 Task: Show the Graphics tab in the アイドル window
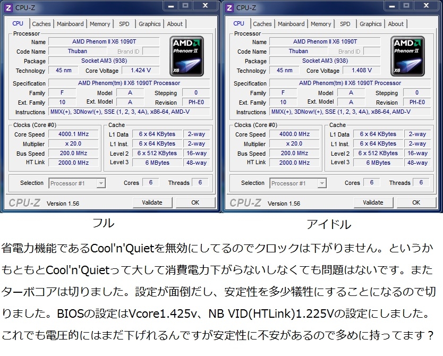pos(370,24)
